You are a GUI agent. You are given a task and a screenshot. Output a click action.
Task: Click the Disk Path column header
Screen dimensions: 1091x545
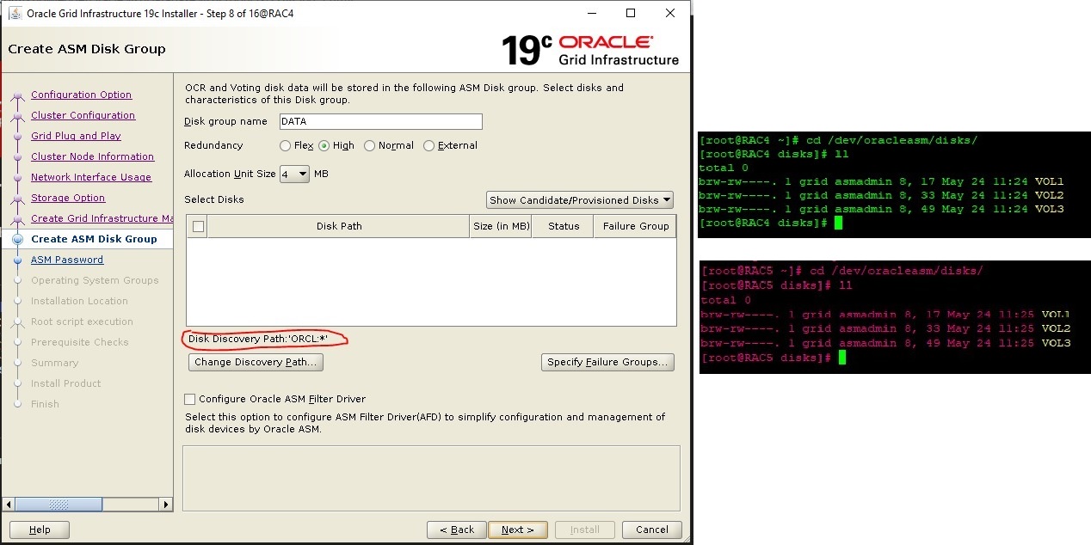[339, 226]
